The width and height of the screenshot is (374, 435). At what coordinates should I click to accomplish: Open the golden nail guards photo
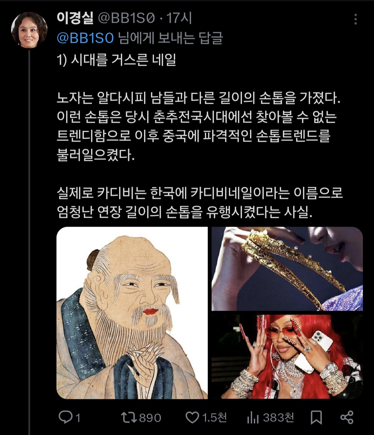287,269
